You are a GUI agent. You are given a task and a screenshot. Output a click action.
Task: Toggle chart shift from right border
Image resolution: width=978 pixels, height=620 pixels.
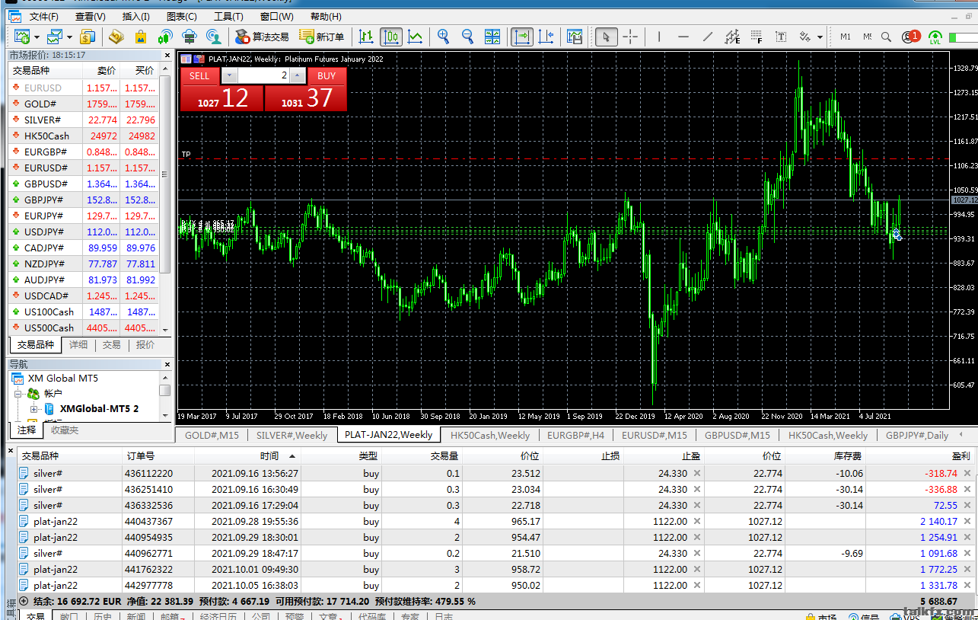pos(546,37)
